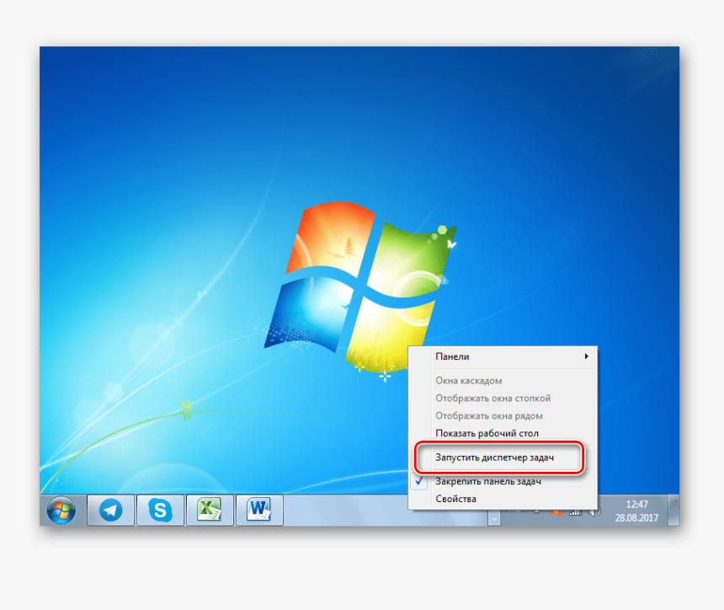Viewport: 724px width, 610px height.
Task: Choose Окна каскадом in context menu
Action: (503, 381)
